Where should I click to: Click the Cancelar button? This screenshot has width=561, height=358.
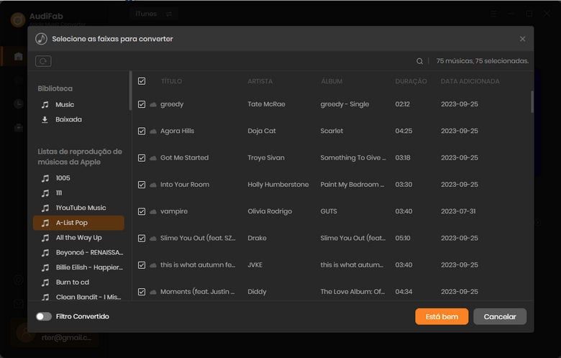pyautogui.click(x=500, y=316)
